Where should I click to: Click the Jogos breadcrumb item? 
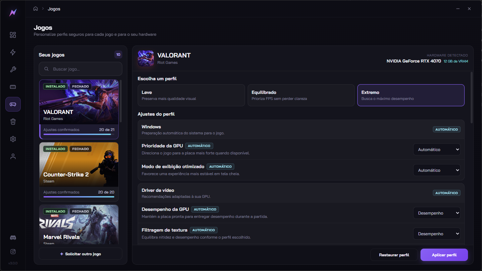(54, 9)
